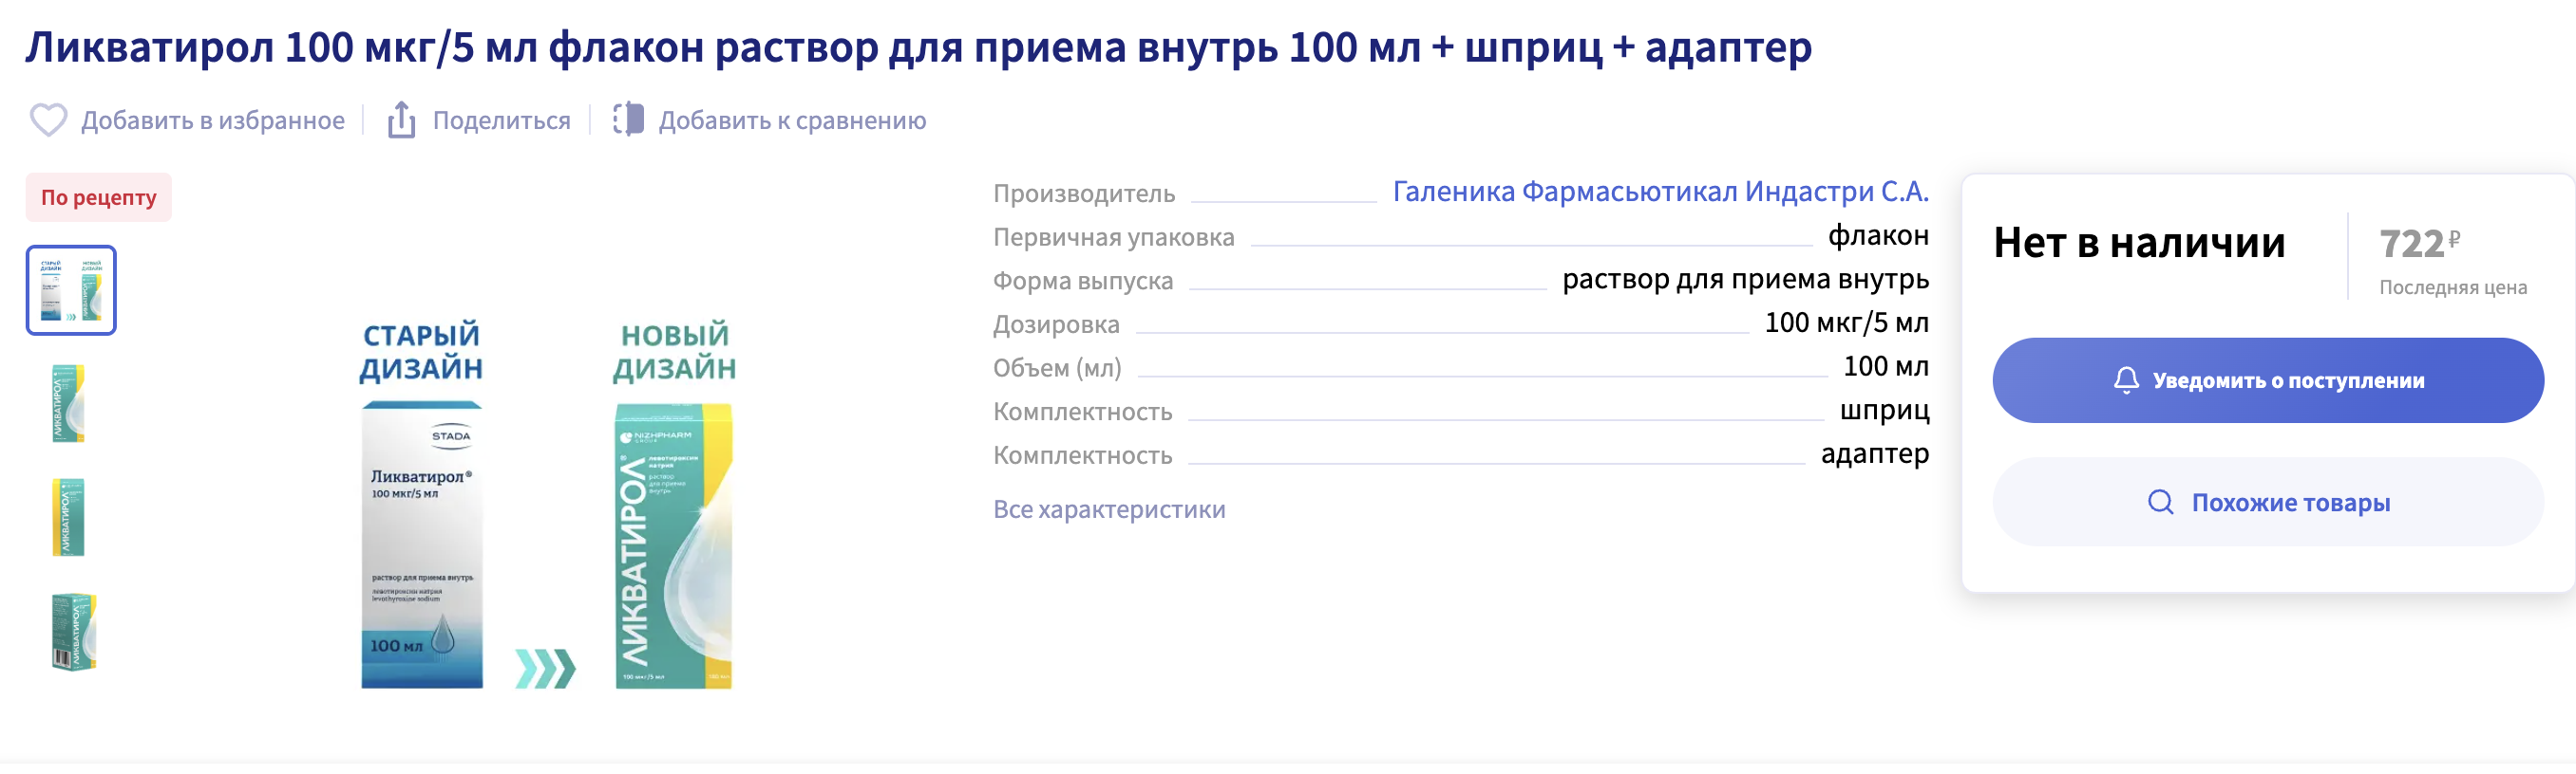The width and height of the screenshot is (2576, 774).
Task: Click the old design Stada package image
Action: [x=422, y=545]
